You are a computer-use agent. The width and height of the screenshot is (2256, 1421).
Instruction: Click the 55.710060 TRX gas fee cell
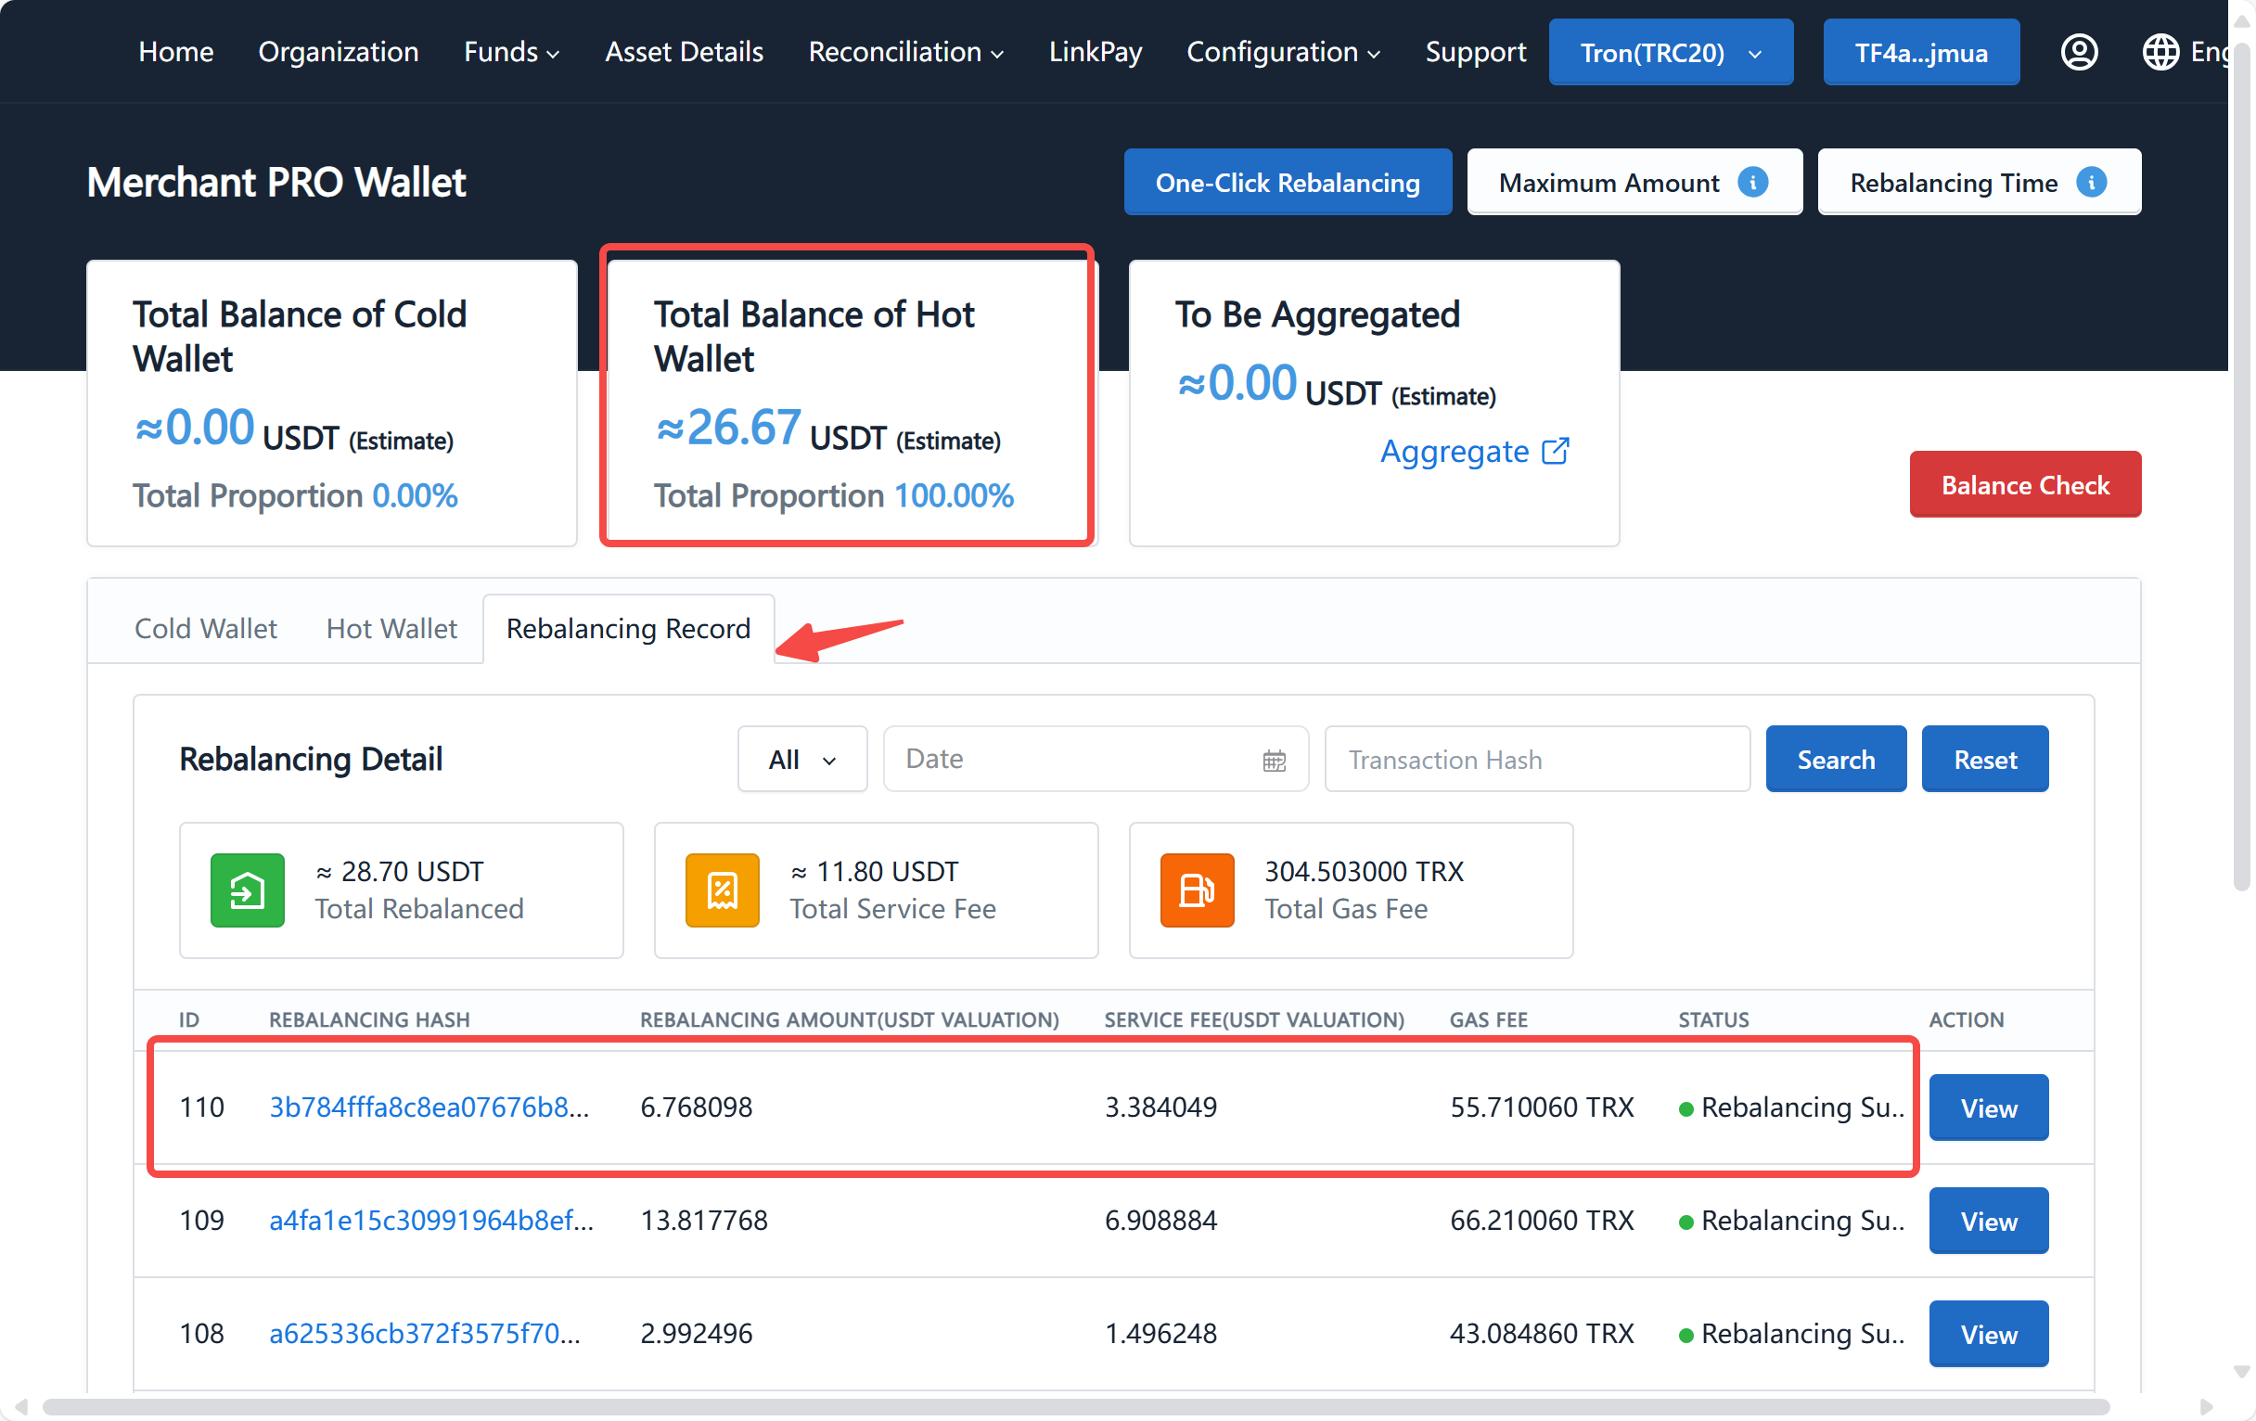[x=1541, y=1107]
